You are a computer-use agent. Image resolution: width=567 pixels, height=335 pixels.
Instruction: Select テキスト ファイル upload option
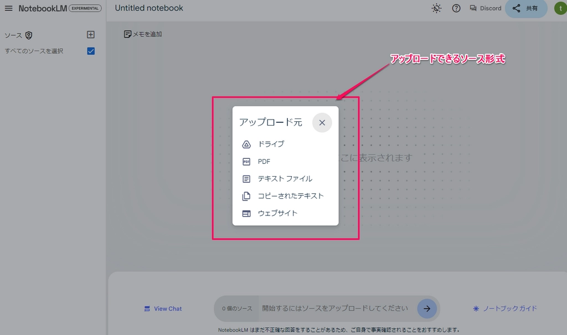click(285, 179)
